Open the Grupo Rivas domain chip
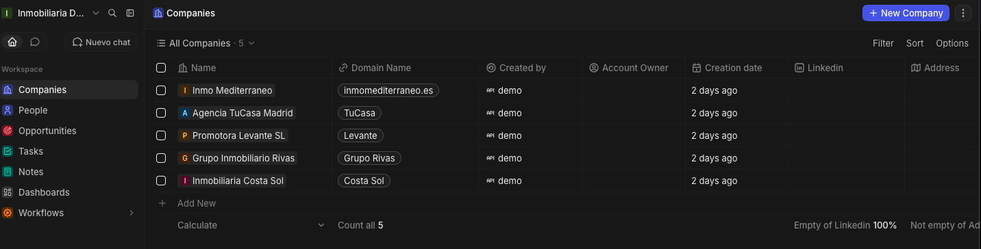 click(x=369, y=158)
